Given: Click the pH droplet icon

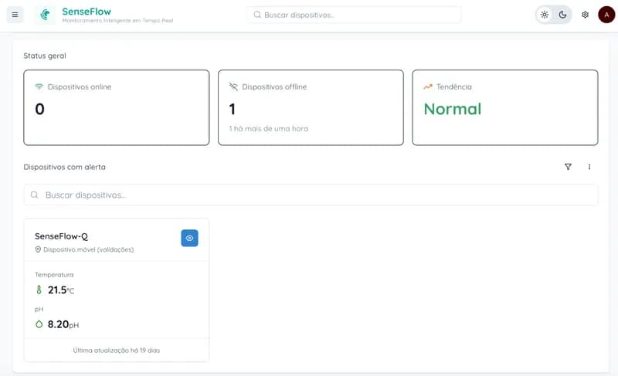Looking at the screenshot, I should pyautogui.click(x=39, y=325).
